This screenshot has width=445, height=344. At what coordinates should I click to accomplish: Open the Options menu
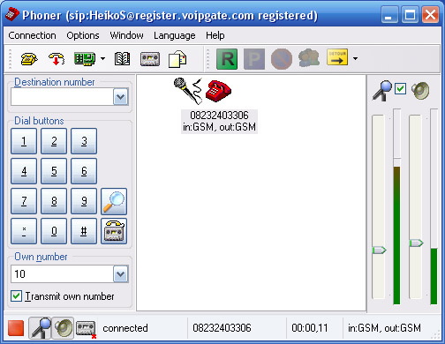point(83,35)
